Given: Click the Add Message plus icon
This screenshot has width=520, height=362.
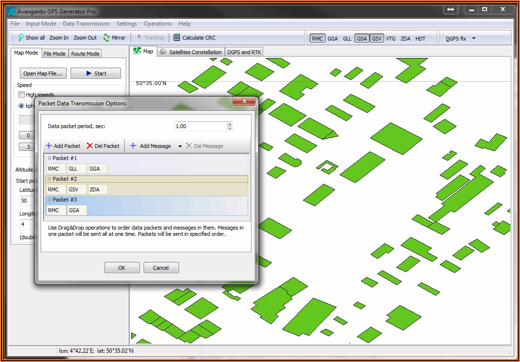Looking at the screenshot, I should pos(134,146).
